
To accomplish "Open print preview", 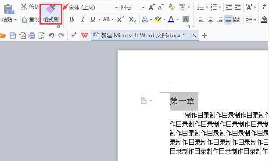I will pyautogui.click(x=41, y=36).
